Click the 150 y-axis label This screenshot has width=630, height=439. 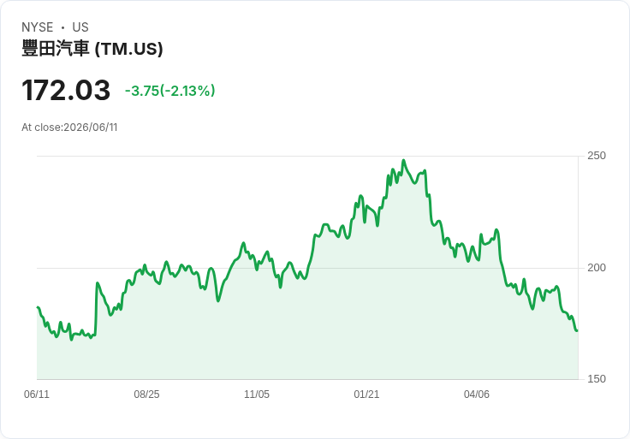[x=597, y=379]
